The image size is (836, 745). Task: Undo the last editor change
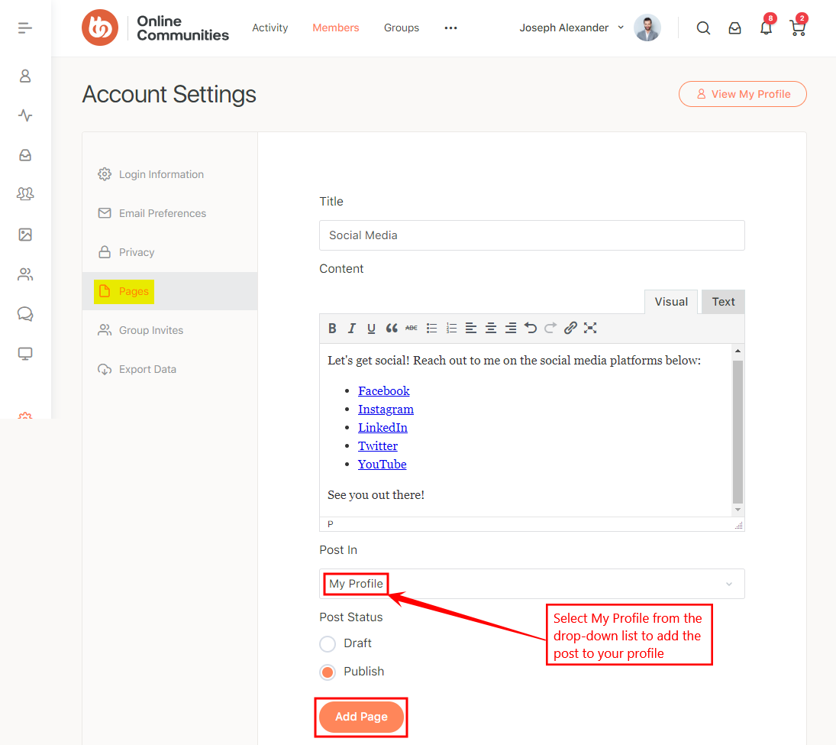[x=531, y=328]
